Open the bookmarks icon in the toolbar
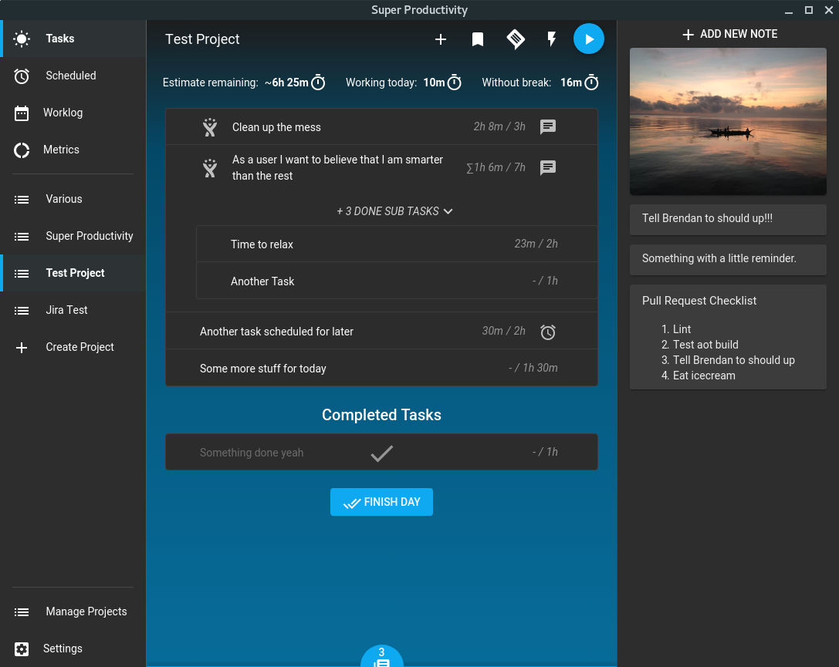The width and height of the screenshot is (839, 667). [478, 39]
